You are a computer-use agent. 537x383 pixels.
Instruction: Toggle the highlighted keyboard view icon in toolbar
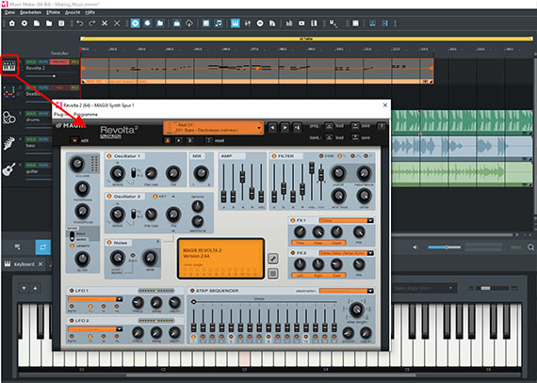(236, 24)
